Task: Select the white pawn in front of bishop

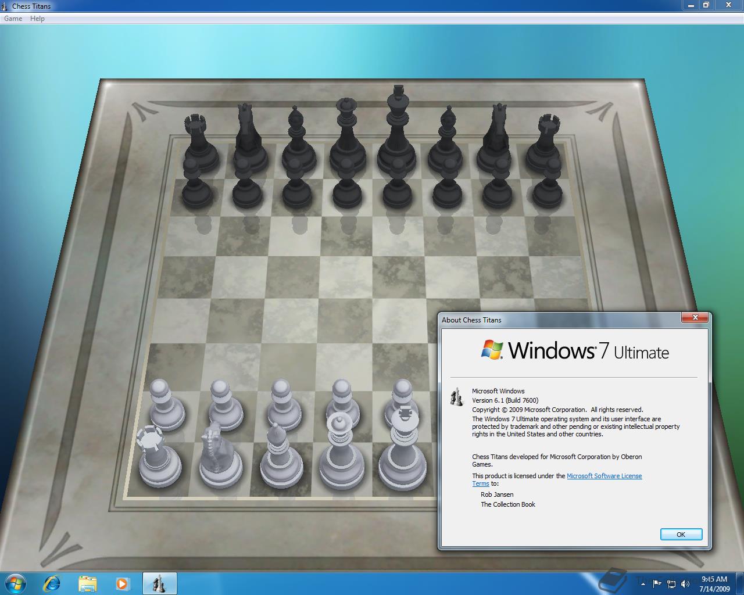Action: [x=284, y=405]
